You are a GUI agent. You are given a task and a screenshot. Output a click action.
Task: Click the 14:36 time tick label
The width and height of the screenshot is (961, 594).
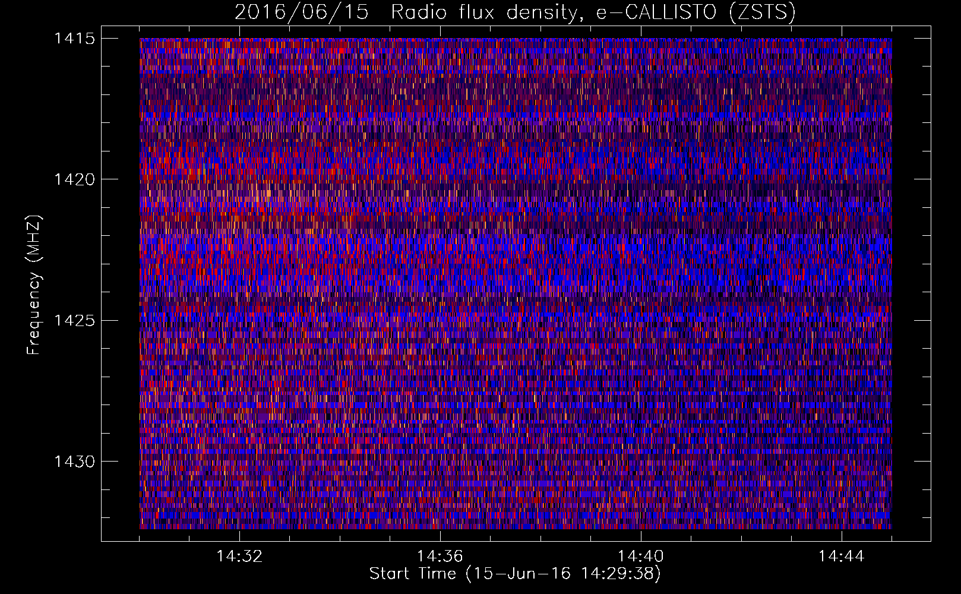440,557
